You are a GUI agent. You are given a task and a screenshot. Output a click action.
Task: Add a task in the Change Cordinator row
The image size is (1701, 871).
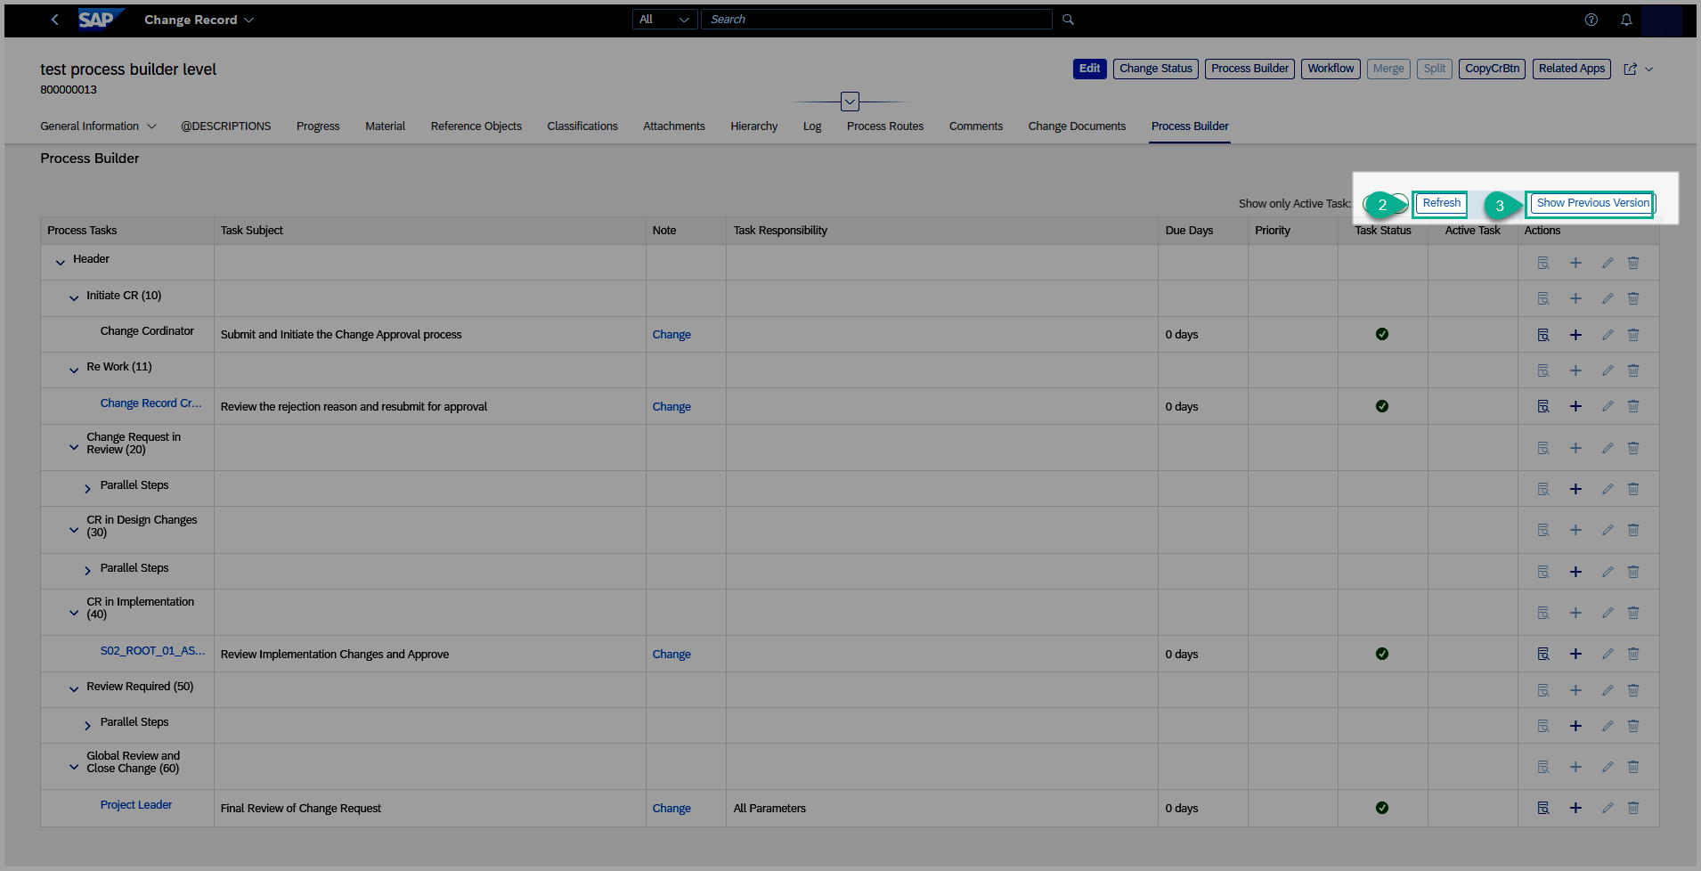[x=1575, y=335]
